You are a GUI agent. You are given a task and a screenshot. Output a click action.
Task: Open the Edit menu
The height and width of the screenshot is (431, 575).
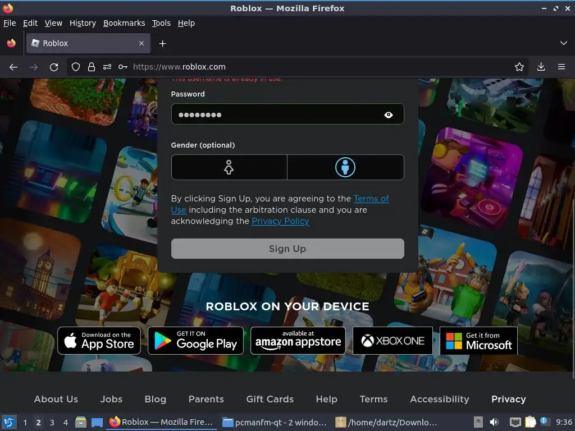click(30, 23)
